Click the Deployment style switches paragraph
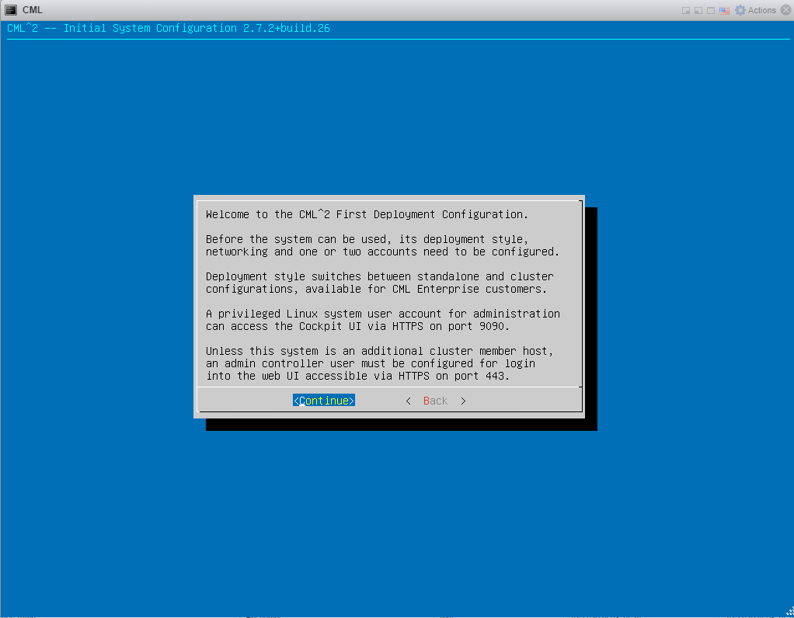The image size is (794, 618). tap(380, 283)
